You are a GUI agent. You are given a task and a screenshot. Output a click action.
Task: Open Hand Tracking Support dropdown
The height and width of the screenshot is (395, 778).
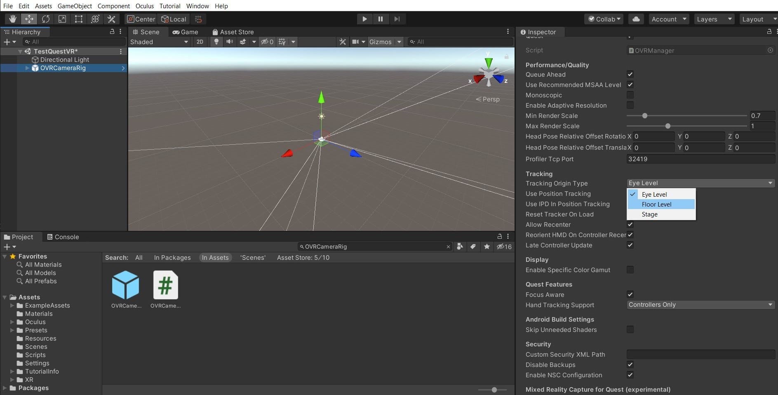pyautogui.click(x=700, y=305)
